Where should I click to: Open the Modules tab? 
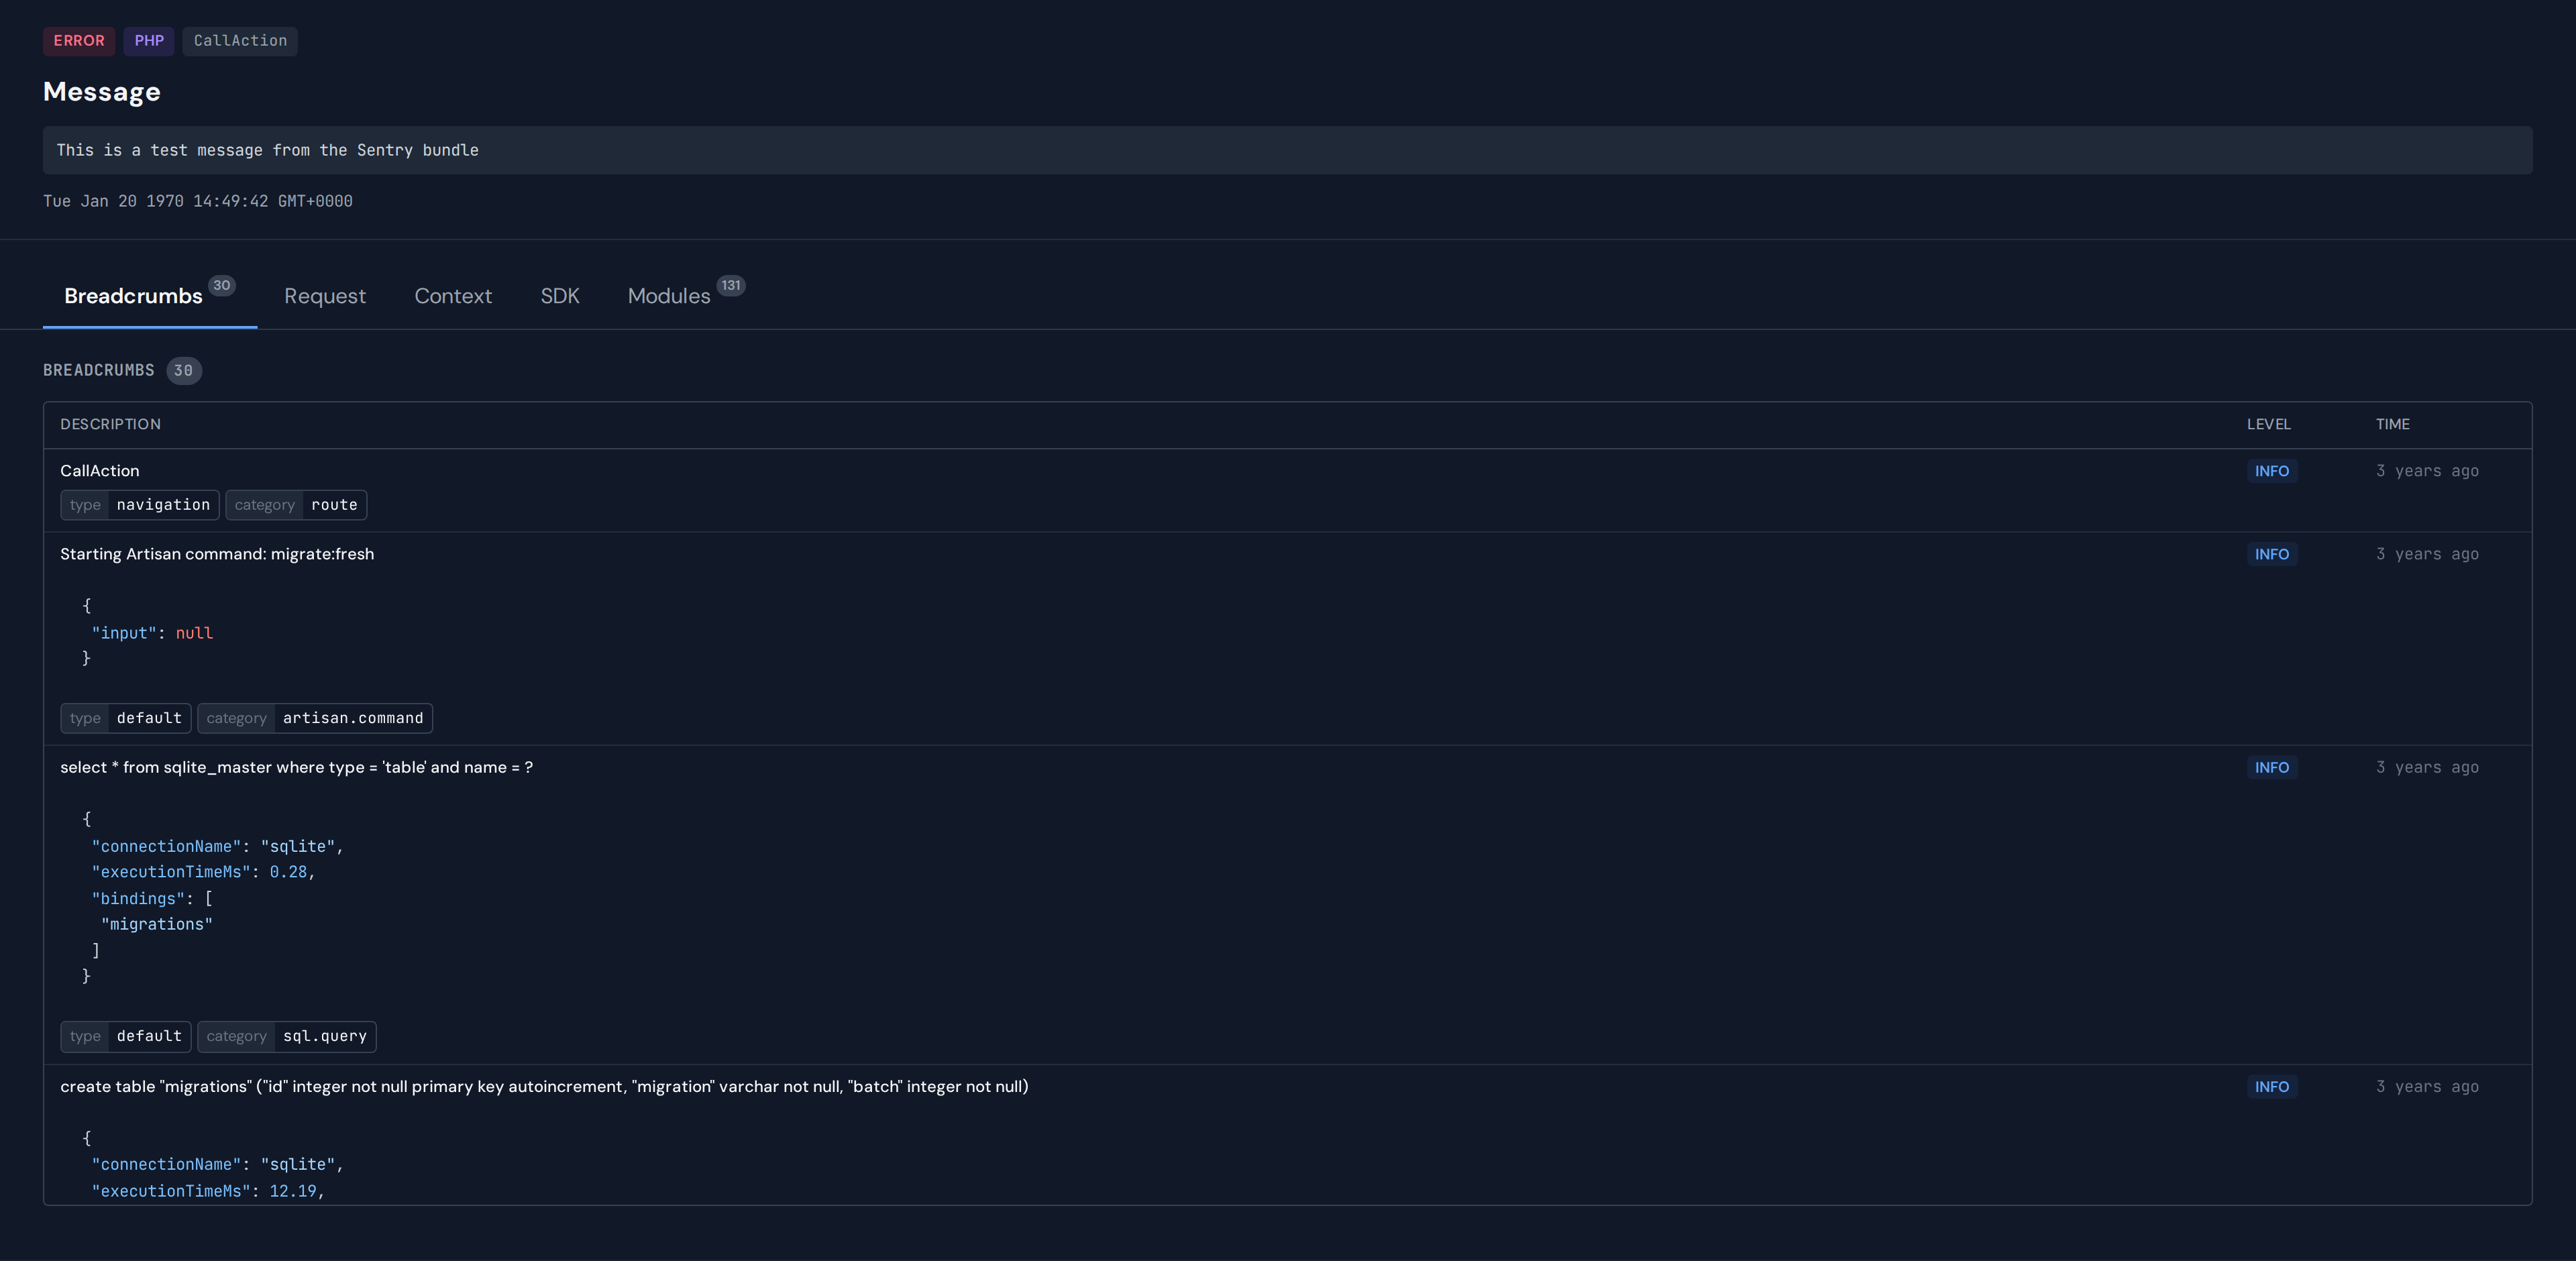point(668,296)
